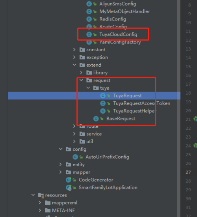The width and height of the screenshot is (197, 217).
Task: Select the TuyaCloudConfig class icon
Action: pos(89,34)
